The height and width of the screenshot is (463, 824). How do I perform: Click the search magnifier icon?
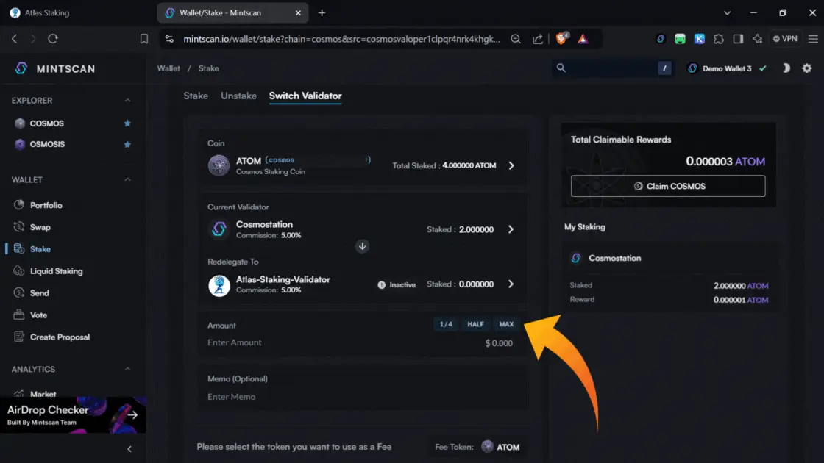coord(561,68)
